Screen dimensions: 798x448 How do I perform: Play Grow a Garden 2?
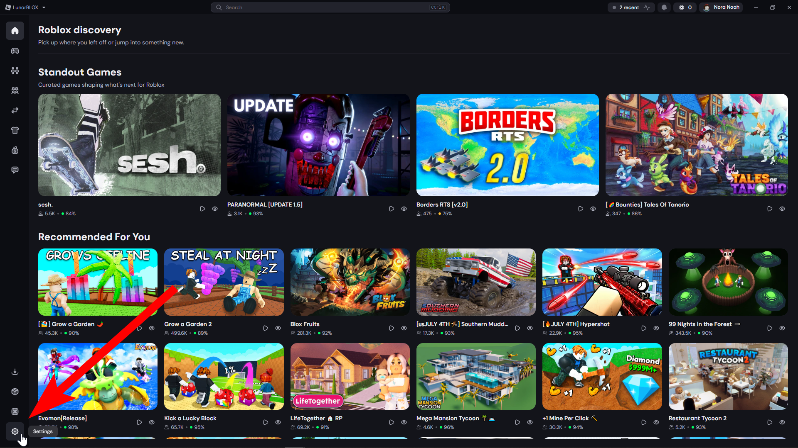(266, 328)
